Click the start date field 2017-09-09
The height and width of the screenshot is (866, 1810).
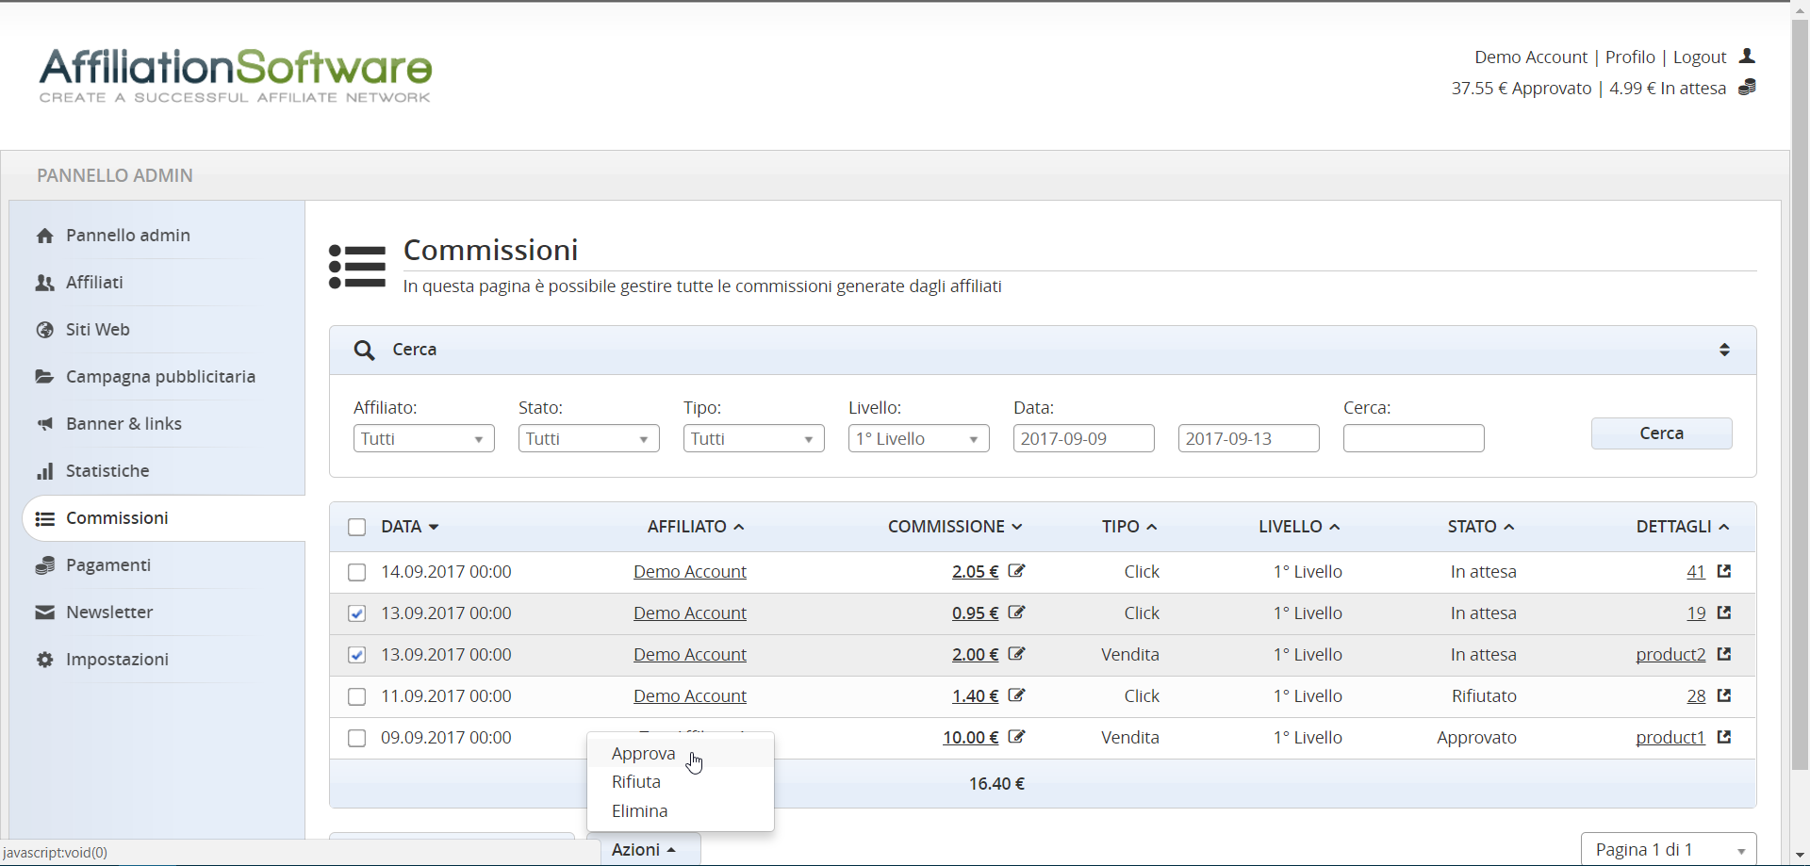point(1084,438)
